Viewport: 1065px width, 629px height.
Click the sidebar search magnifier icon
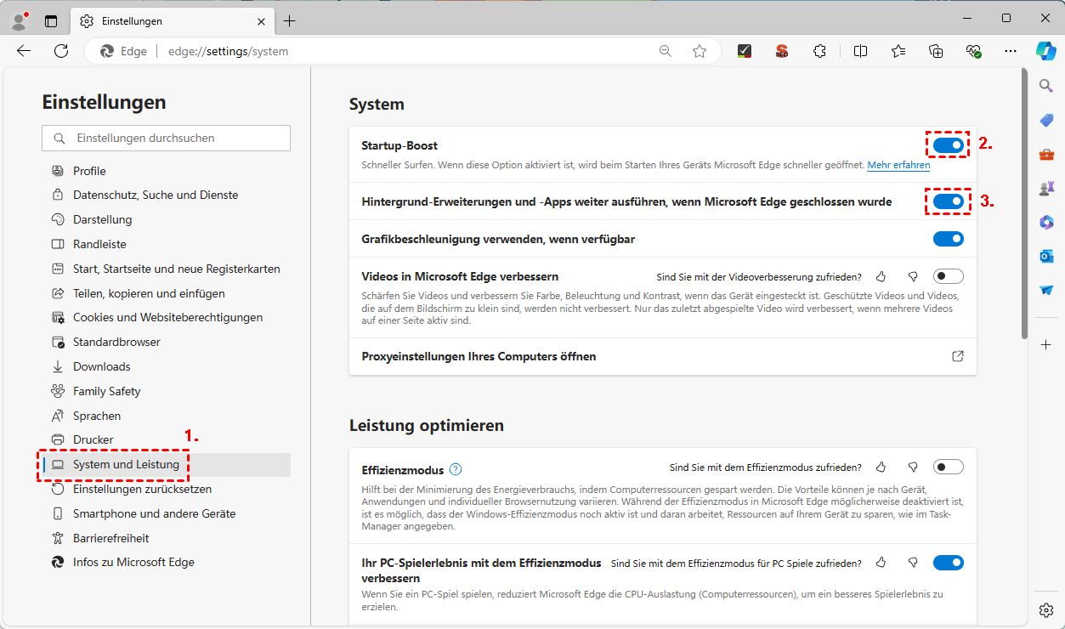click(1046, 86)
